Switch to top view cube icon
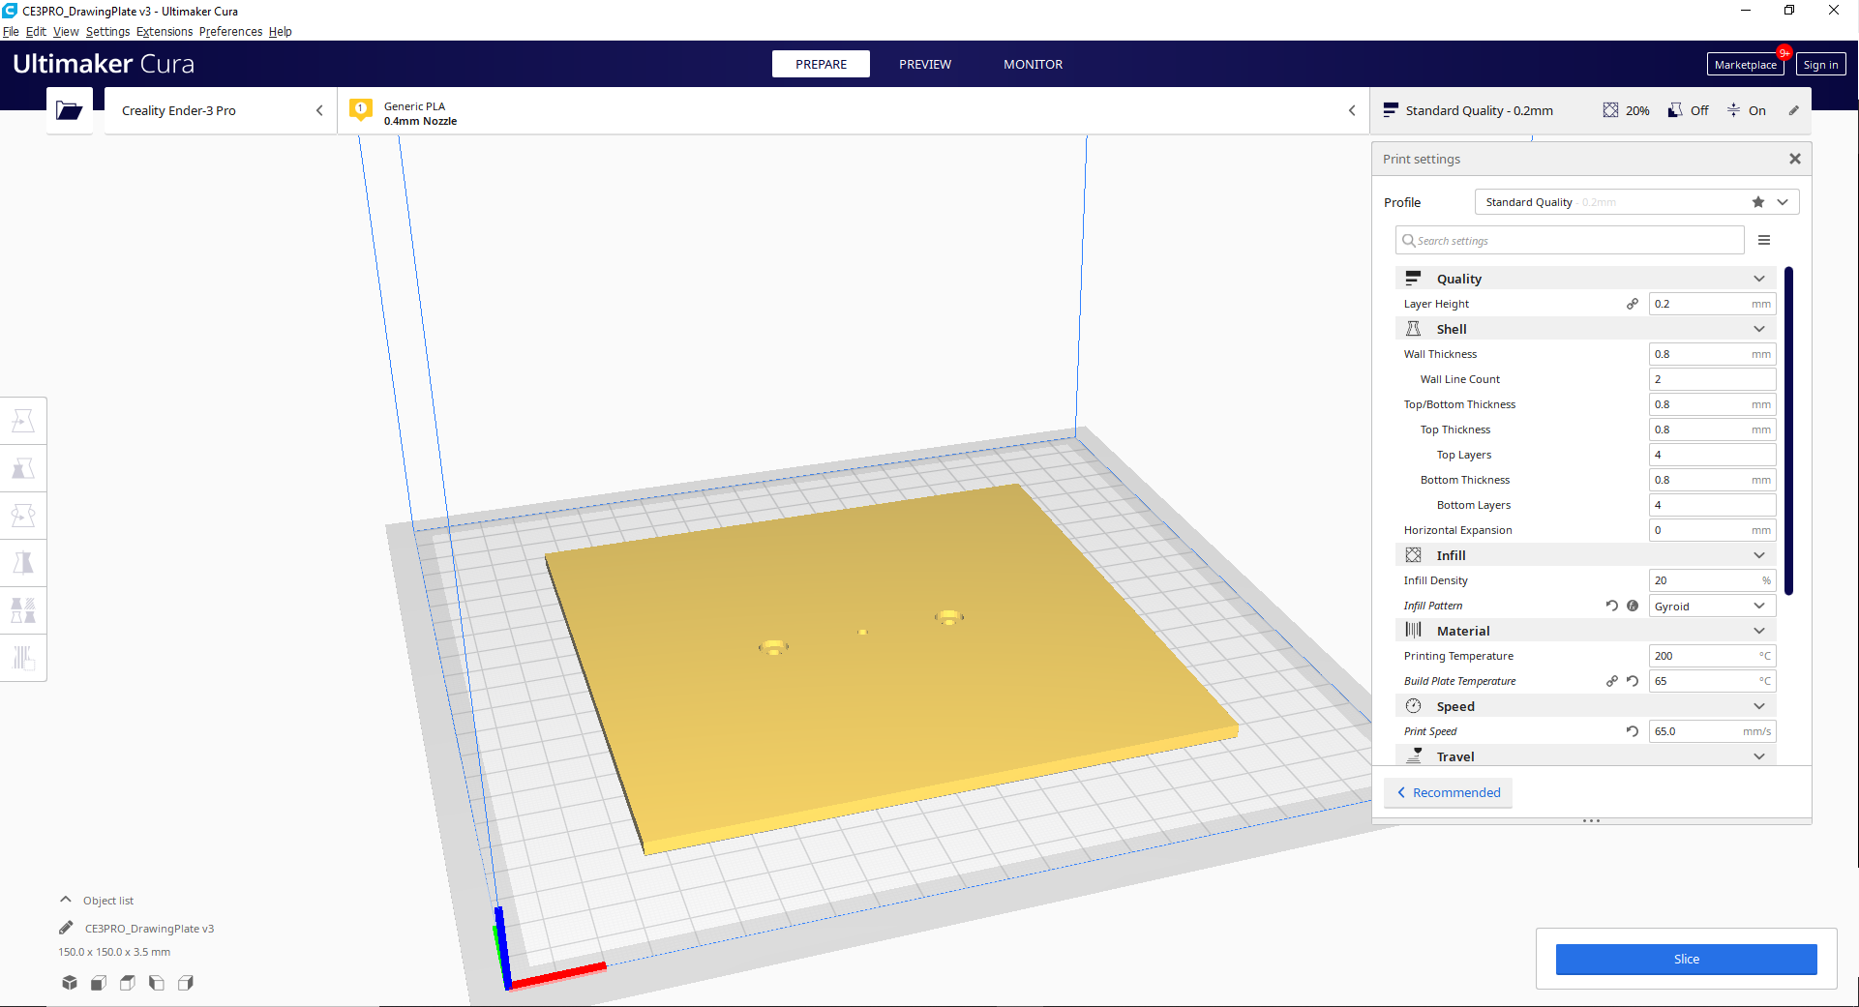Viewport: 1859px width, 1007px height. [128, 983]
